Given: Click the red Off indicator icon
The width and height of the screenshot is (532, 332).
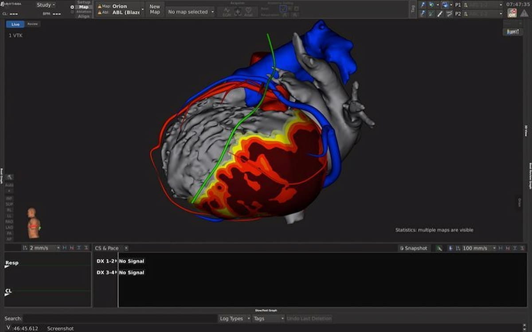Looking at the screenshot, I should [512, 13].
